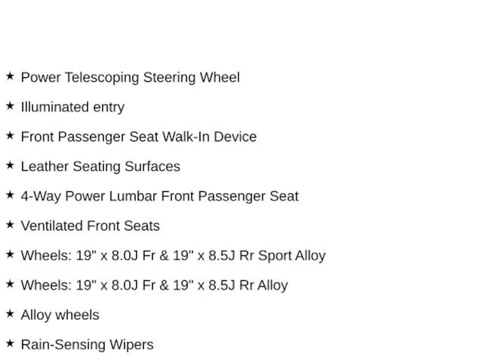Click the star beside Rain-Sensing Wipers
This screenshot has height=362, width=483.
[10, 343]
